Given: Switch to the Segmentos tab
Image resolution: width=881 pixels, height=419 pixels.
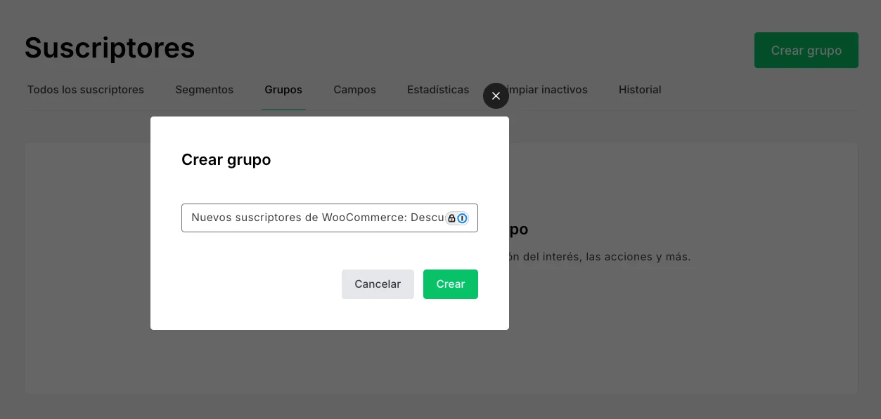Looking at the screenshot, I should tap(204, 90).
